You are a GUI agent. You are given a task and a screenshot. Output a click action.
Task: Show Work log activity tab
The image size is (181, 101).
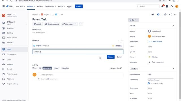point(65,68)
